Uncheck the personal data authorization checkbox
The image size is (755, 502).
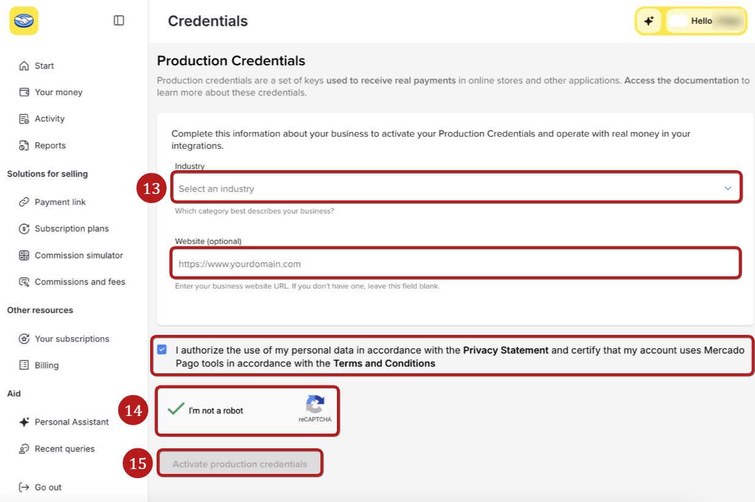(162, 350)
